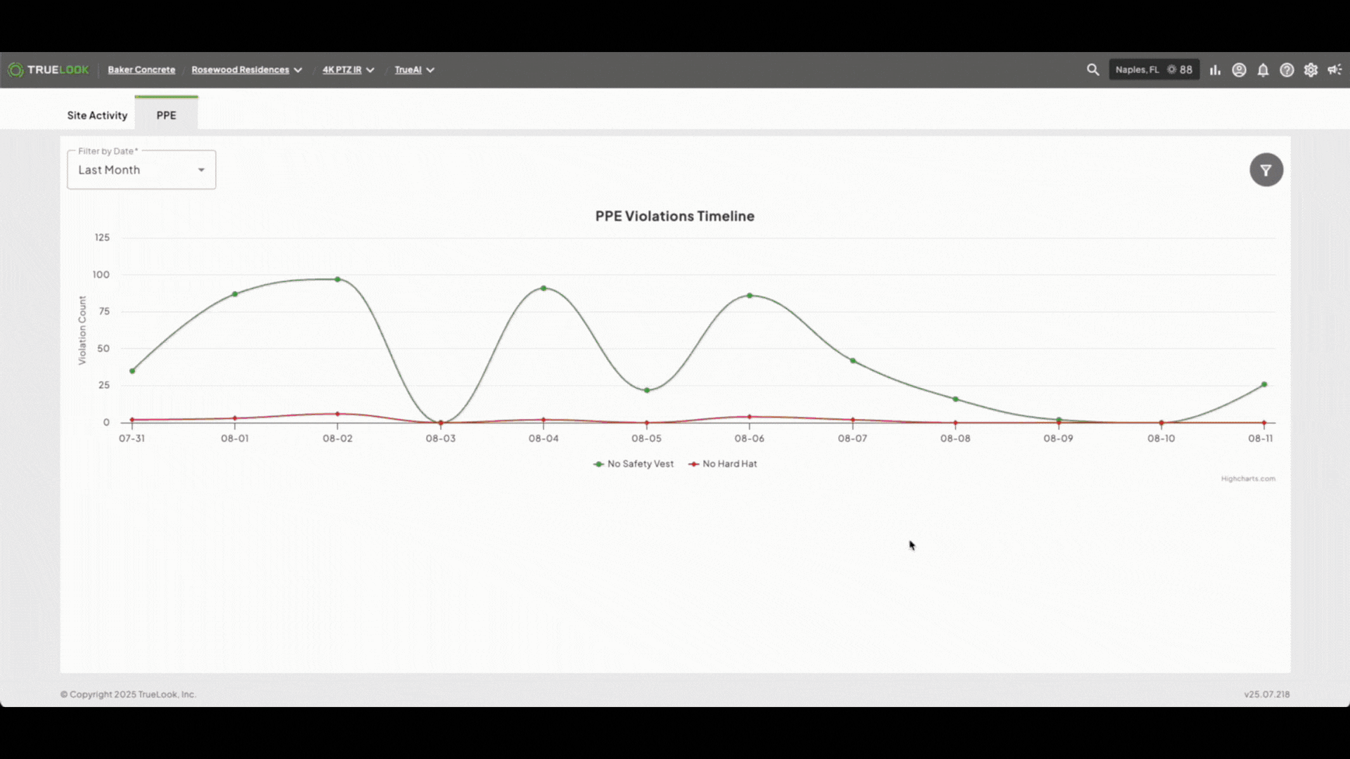The height and width of the screenshot is (759, 1350).
Task: Click the round filter funnel button
Action: 1266,170
